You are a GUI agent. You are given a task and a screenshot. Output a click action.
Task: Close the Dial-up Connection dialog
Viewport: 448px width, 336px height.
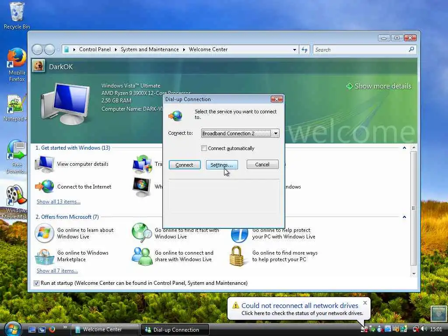[276, 99]
